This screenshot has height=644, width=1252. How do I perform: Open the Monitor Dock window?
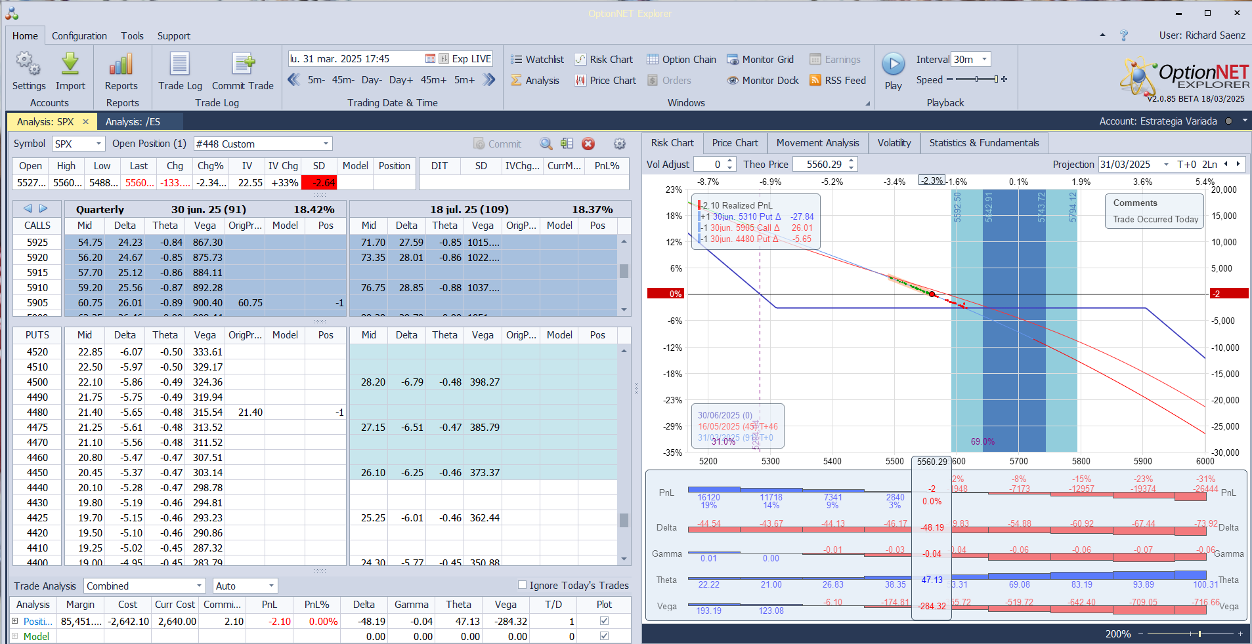[x=763, y=80]
